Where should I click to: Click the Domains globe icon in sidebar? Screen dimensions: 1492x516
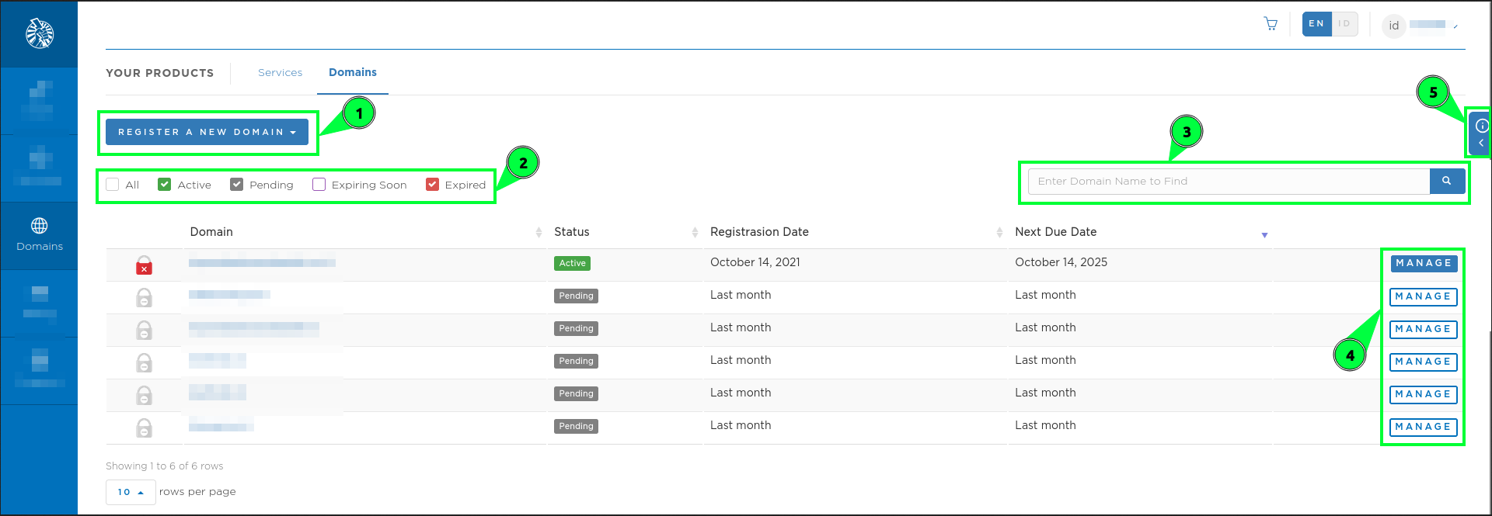40,226
